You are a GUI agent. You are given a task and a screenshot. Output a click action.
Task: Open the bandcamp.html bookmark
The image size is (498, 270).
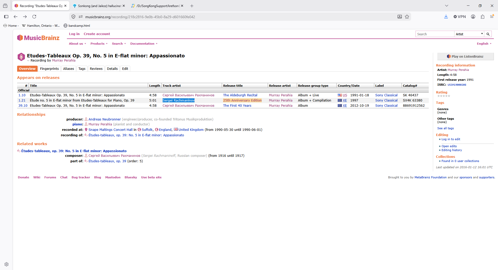[x=77, y=26]
